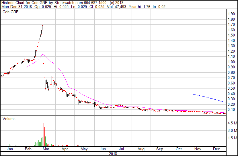Screen dimensions: 238x156
Task: Click the price peak near 1.76
Action: tap(43, 22)
